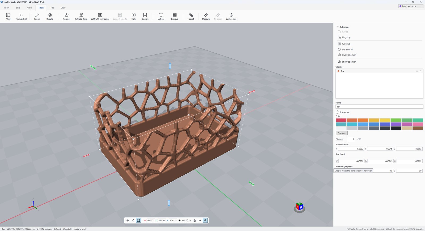425x231 pixels.
Task: Open the Voronoi tool
Action: point(66,16)
